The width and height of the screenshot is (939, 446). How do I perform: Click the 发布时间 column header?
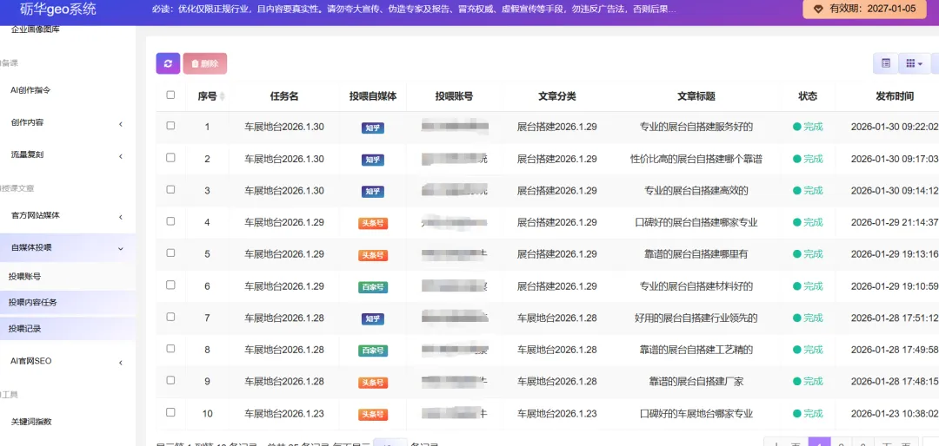(895, 96)
